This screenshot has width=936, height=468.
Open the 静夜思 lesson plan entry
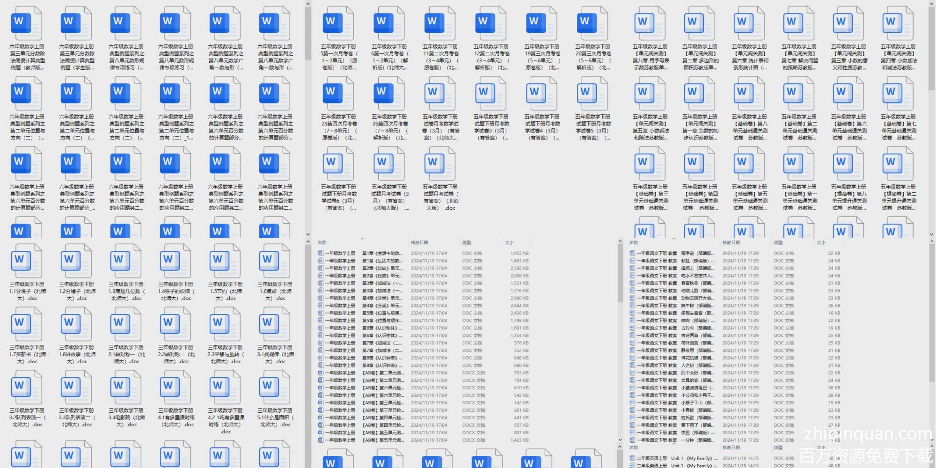pyautogui.click(x=697, y=351)
